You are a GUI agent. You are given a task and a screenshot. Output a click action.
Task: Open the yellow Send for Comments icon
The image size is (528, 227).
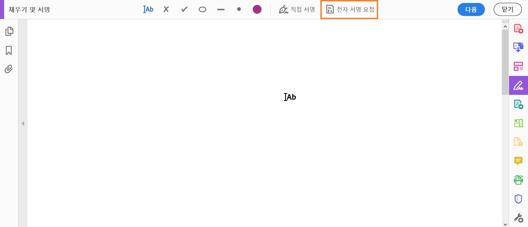pos(518,142)
